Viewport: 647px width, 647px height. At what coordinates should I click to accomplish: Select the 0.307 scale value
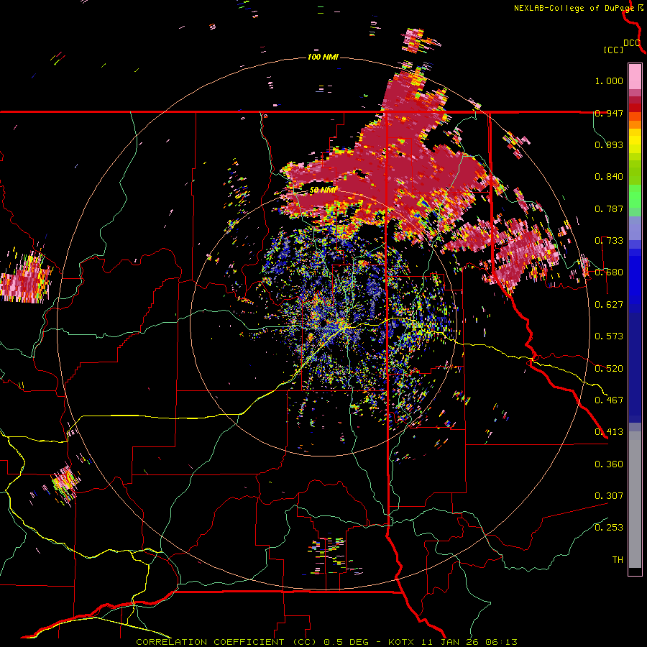[609, 496]
